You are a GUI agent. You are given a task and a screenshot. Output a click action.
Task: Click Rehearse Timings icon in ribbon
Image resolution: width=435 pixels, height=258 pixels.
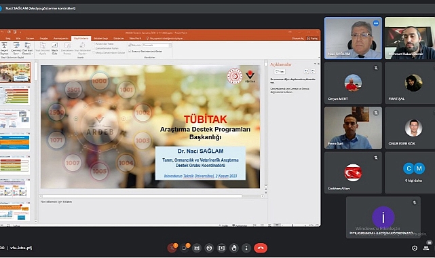[67, 48]
